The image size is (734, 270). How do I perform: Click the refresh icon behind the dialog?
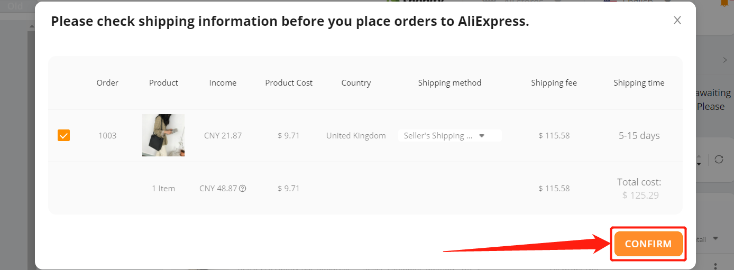[719, 159]
